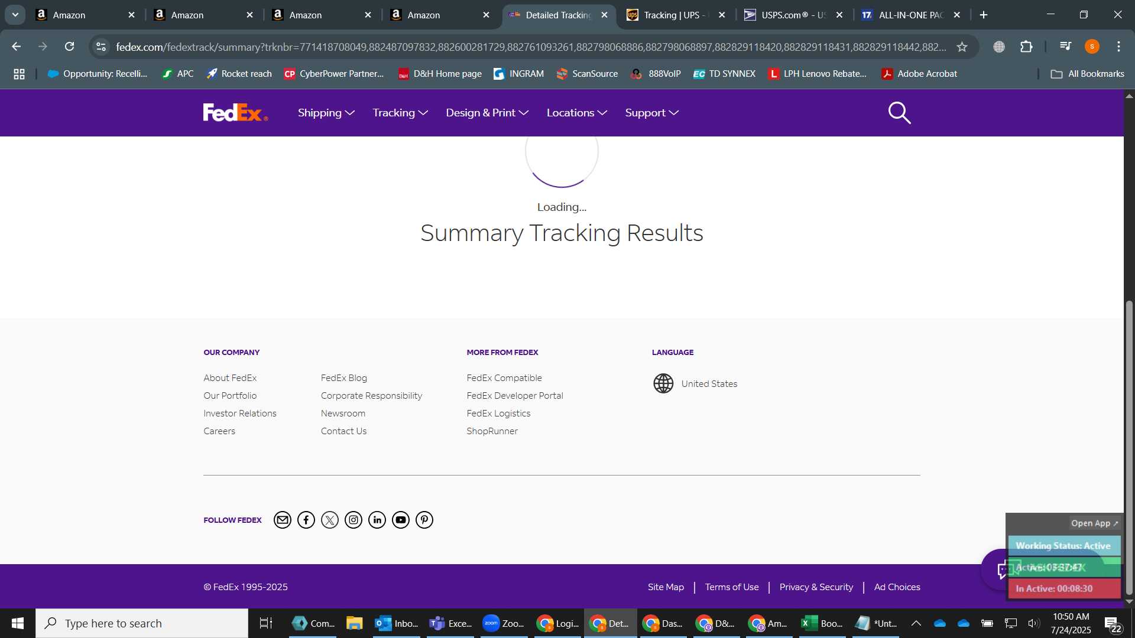The height and width of the screenshot is (638, 1135).
Task: Reload the current page
Action: [x=70, y=47]
